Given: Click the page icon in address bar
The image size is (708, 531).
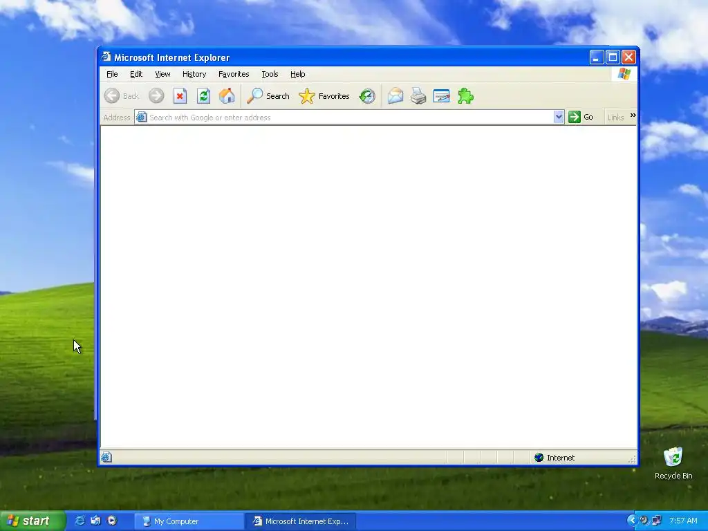Looking at the screenshot, I should point(141,117).
